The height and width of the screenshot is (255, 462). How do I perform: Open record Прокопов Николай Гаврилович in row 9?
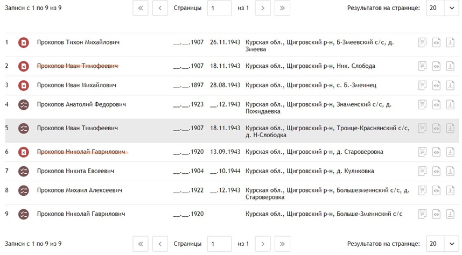(81, 214)
